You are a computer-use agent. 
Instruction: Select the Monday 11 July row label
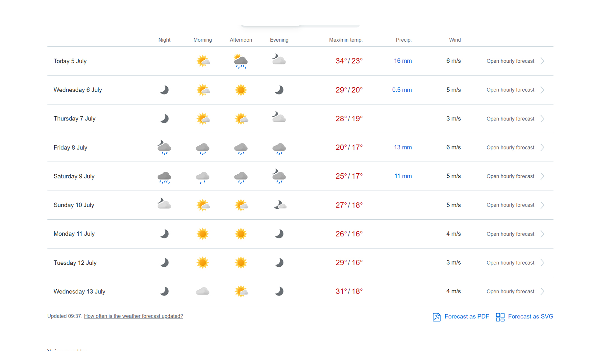pos(74,234)
